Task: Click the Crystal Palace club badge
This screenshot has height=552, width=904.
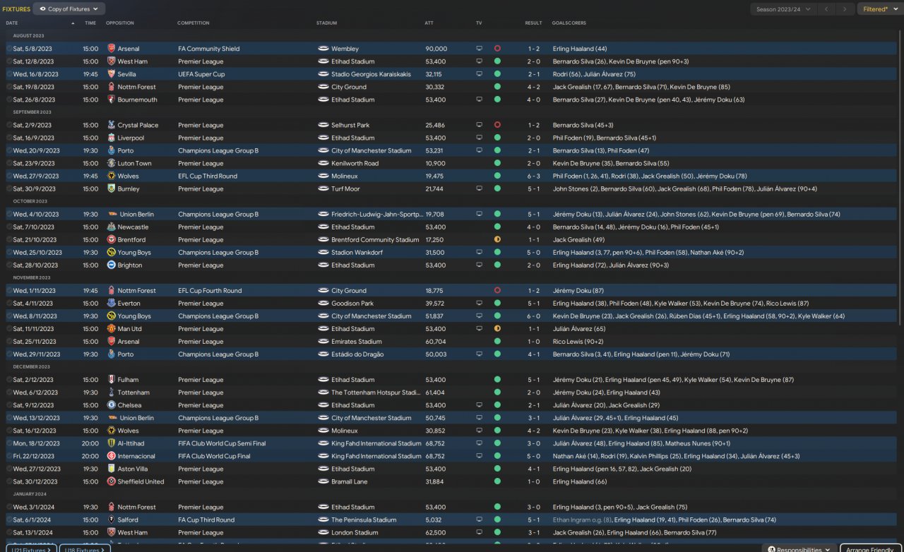Action: tap(112, 125)
